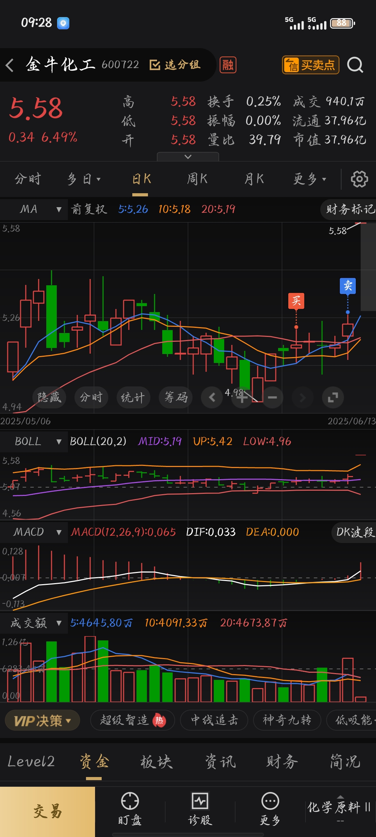Select the 日K chart tab
This screenshot has width=376, height=837.
(x=141, y=179)
